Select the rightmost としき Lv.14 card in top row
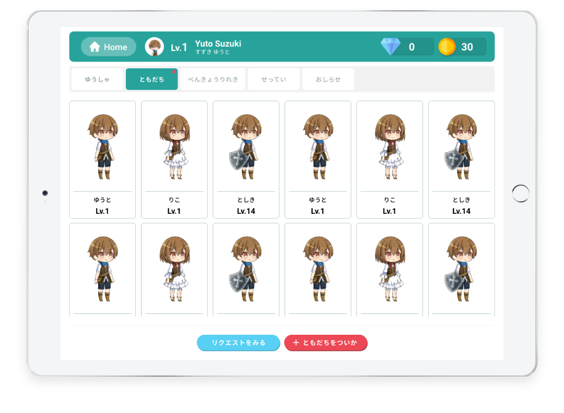This screenshot has height=413, width=564. click(461, 160)
